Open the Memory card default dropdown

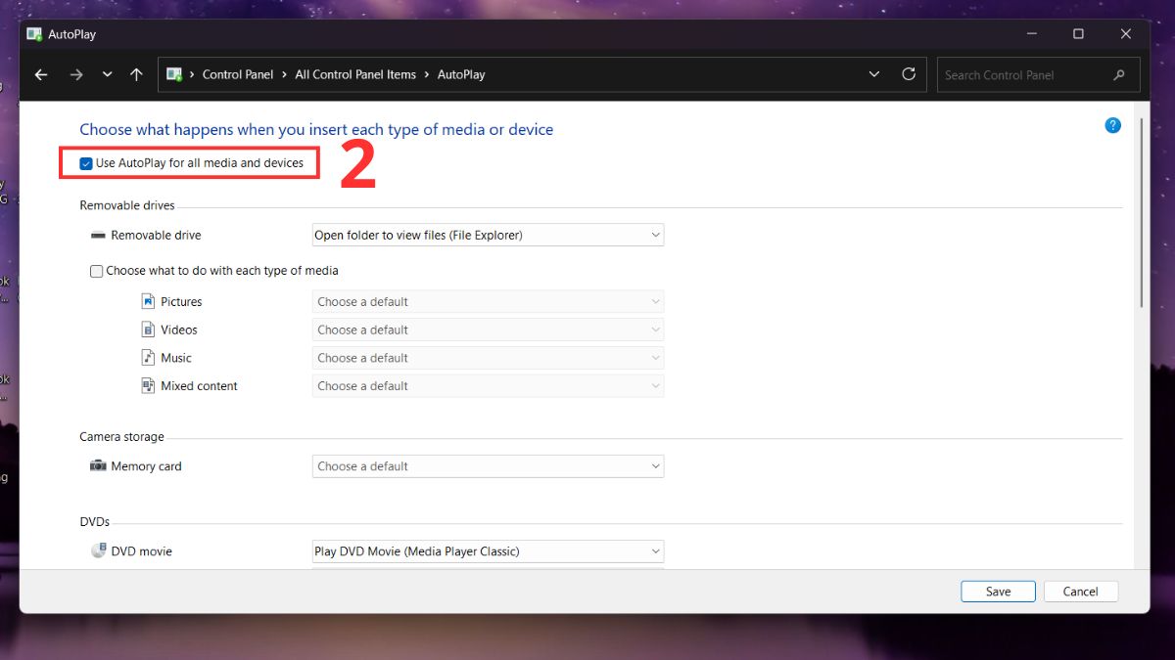(x=488, y=466)
